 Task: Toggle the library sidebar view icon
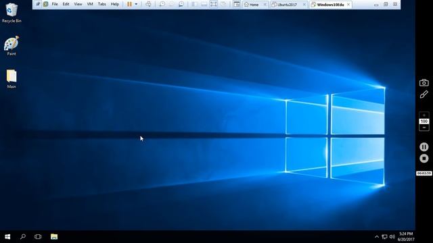(x=194, y=4)
